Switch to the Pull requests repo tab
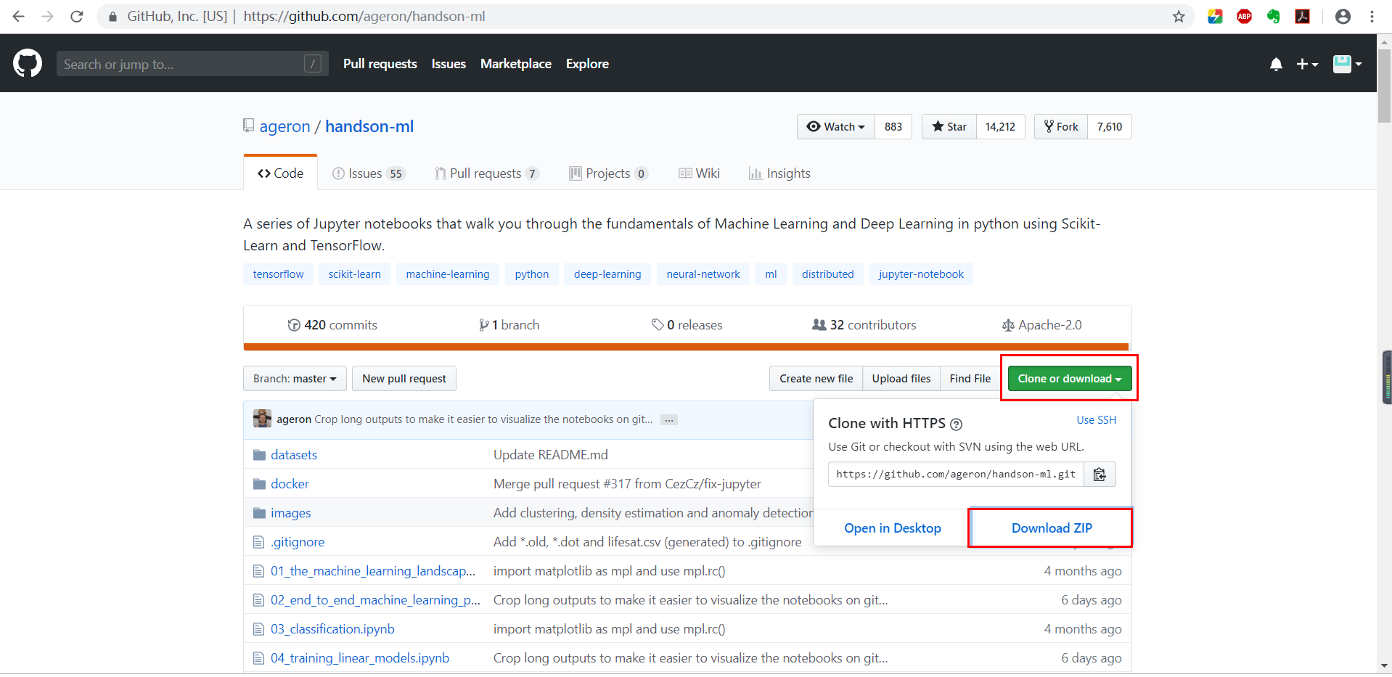Screen dimensions: 1392x677 [x=487, y=173]
